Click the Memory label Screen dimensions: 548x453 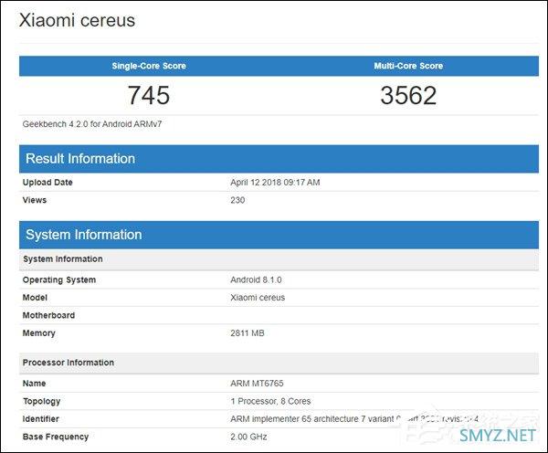pyautogui.click(x=38, y=333)
